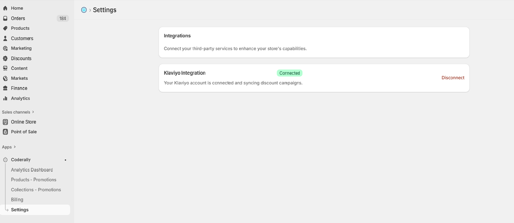Click the Connected status badge
This screenshot has width=514, height=223.
(x=289, y=73)
